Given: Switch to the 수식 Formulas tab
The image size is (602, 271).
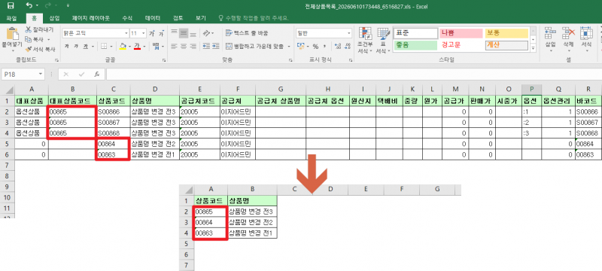Looking at the screenshot, I should [127, 18].
